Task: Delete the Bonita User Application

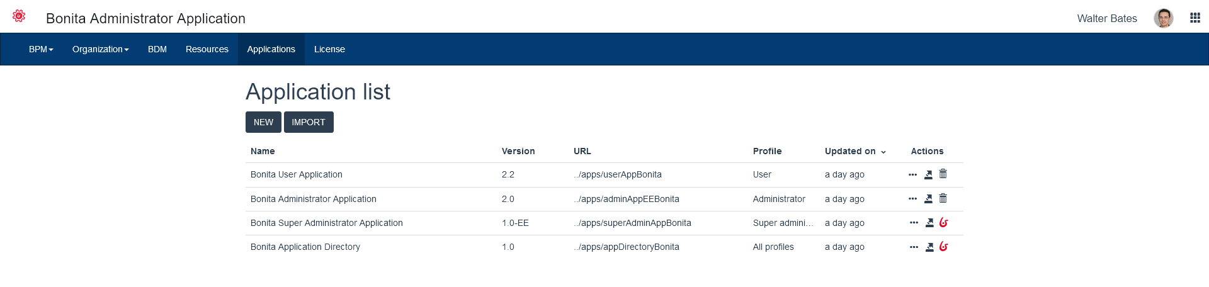Action: pos(943,174)
